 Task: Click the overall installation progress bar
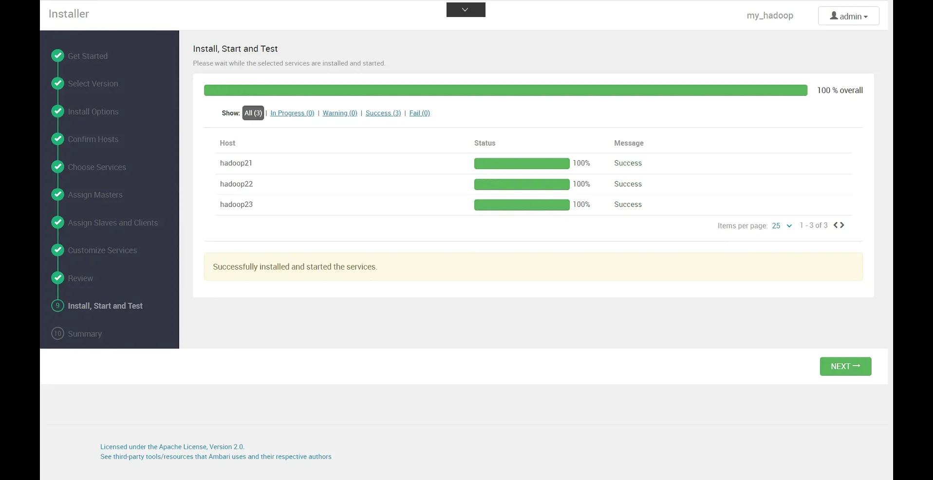[505, 90]
